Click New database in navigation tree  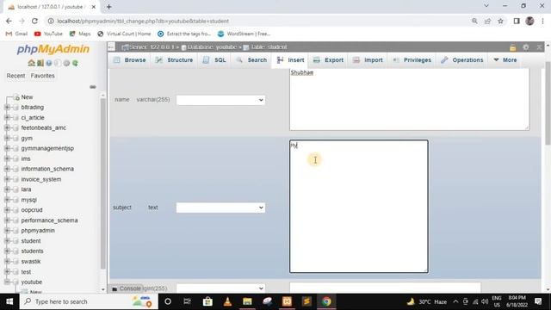tap(27, 97)
